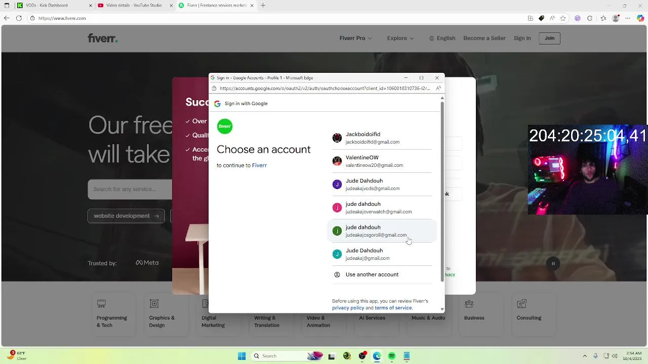Focus the Search for any service field
648x364 pixels.
pyautogui.click(x=130, y=189)
